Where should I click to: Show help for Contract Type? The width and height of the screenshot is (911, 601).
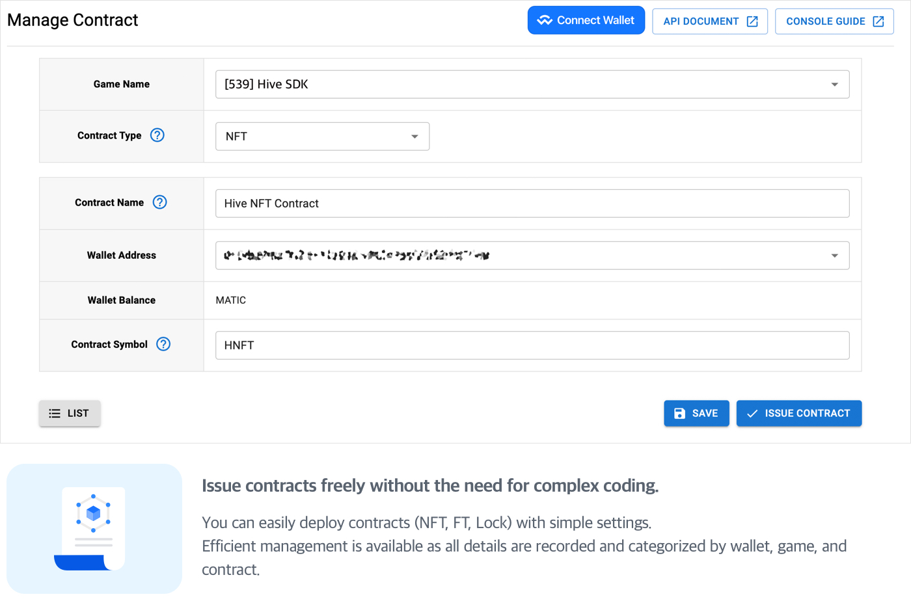click(x=157, y=135)
